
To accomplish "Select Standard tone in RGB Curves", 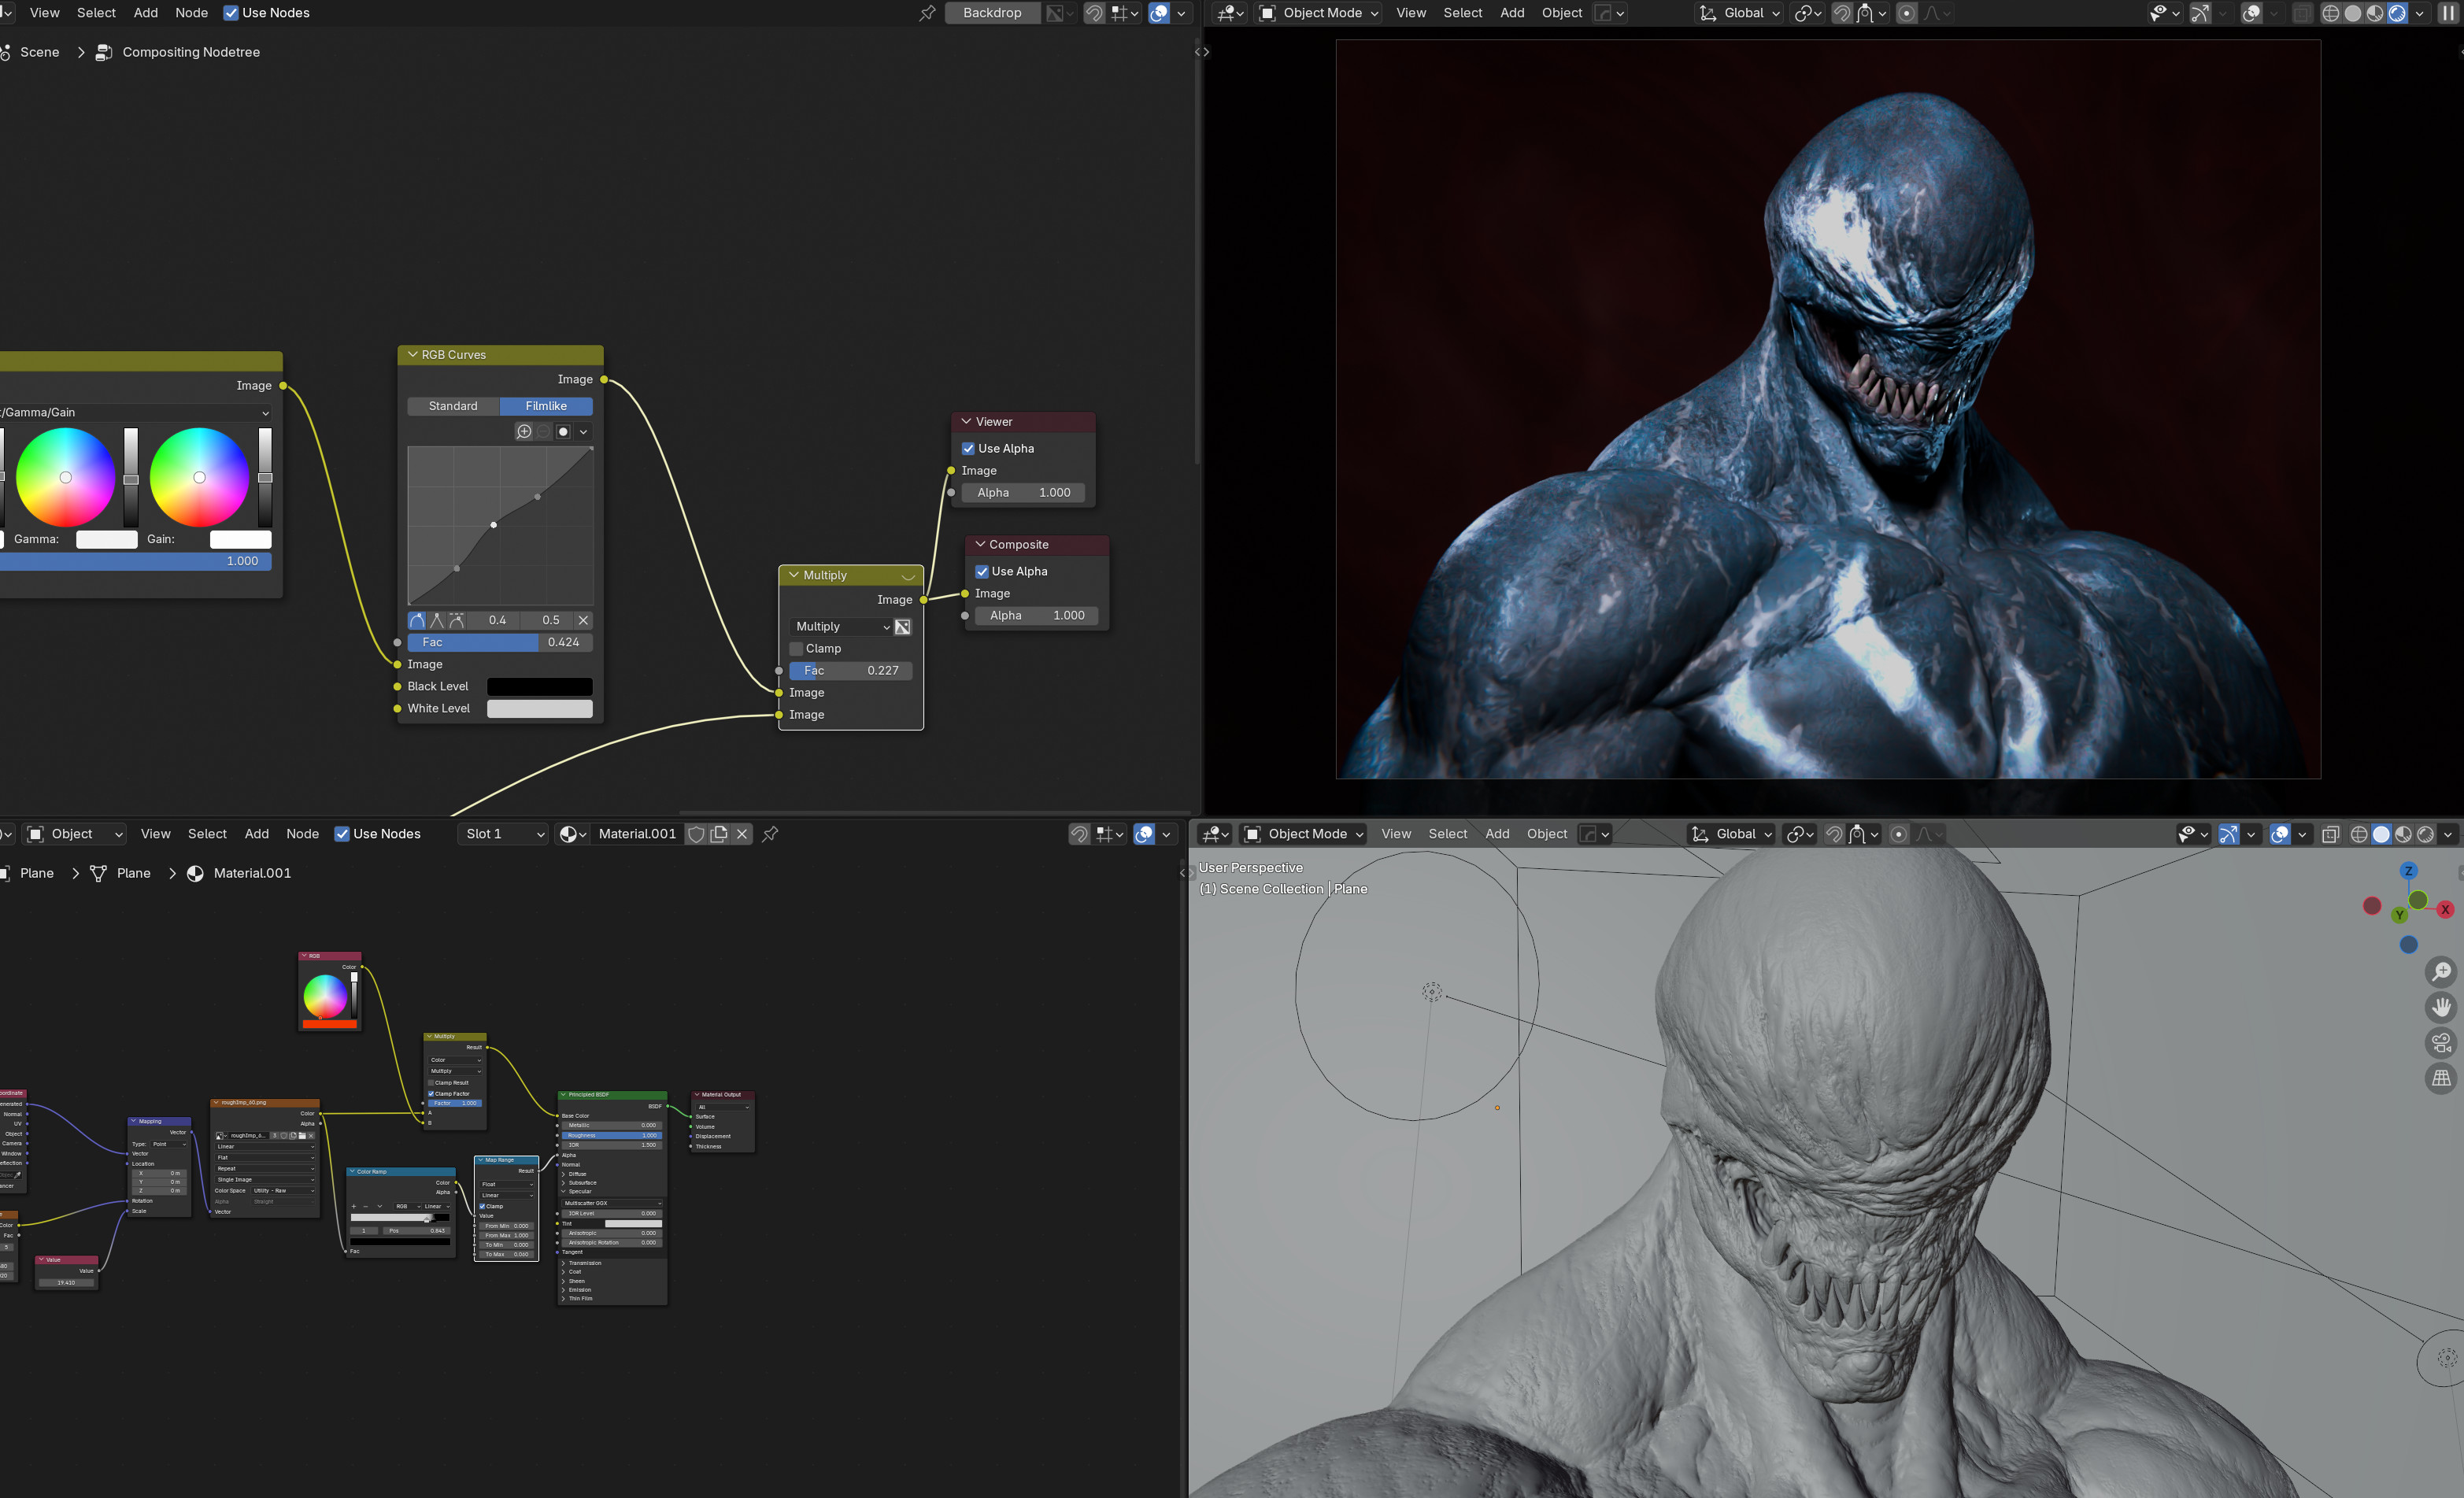I will coord(453,406).
